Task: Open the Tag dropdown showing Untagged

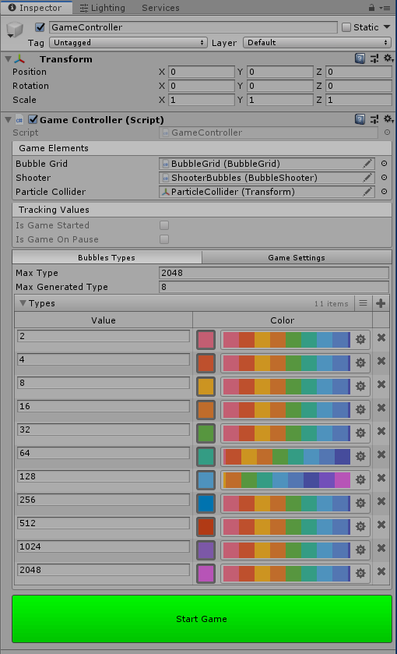Action: [128, 43]
